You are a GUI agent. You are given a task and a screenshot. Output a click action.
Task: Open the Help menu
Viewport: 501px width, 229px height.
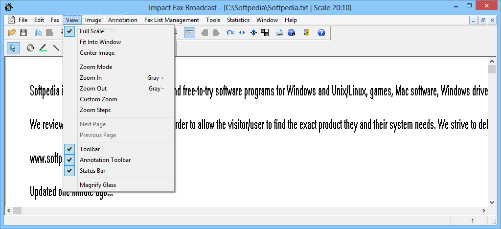click(x=291, y=20)
